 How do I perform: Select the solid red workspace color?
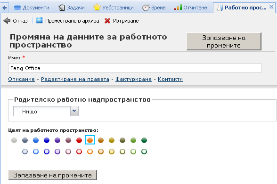click(79, 140)
